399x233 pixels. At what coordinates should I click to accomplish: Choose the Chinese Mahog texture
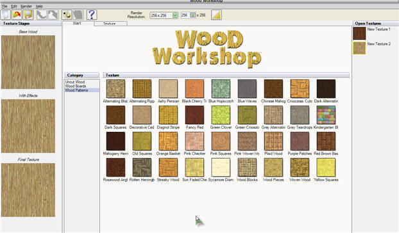click(x=273, y=89)
